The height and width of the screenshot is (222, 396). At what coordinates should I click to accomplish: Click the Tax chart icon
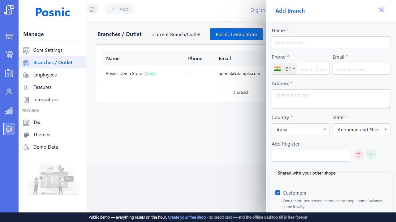coord(26,122)
